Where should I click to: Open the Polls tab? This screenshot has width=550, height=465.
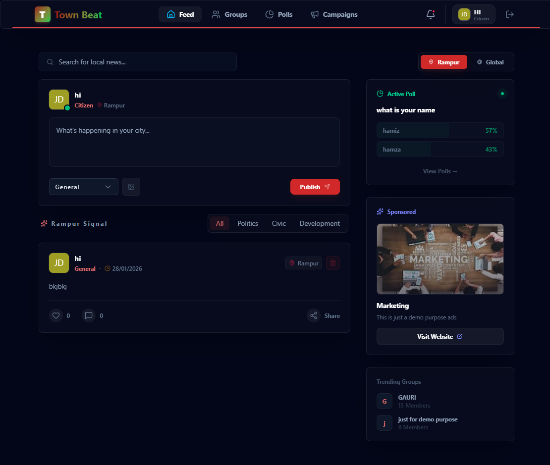tap(279, 14)
